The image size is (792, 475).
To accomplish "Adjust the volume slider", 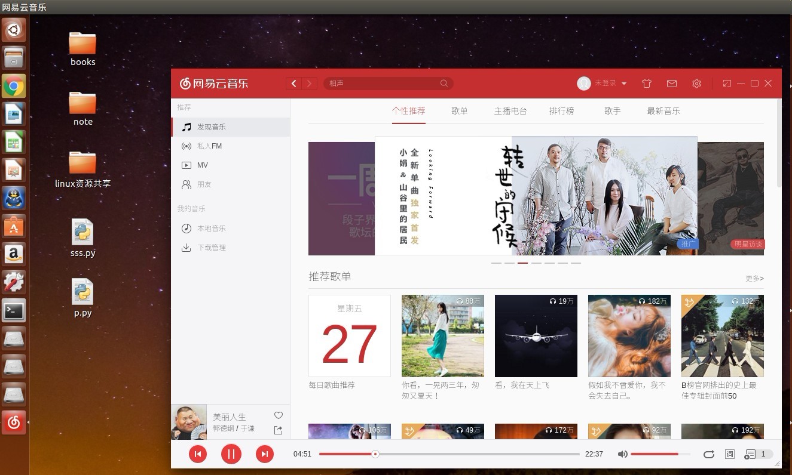I will [x=660, y=454].
